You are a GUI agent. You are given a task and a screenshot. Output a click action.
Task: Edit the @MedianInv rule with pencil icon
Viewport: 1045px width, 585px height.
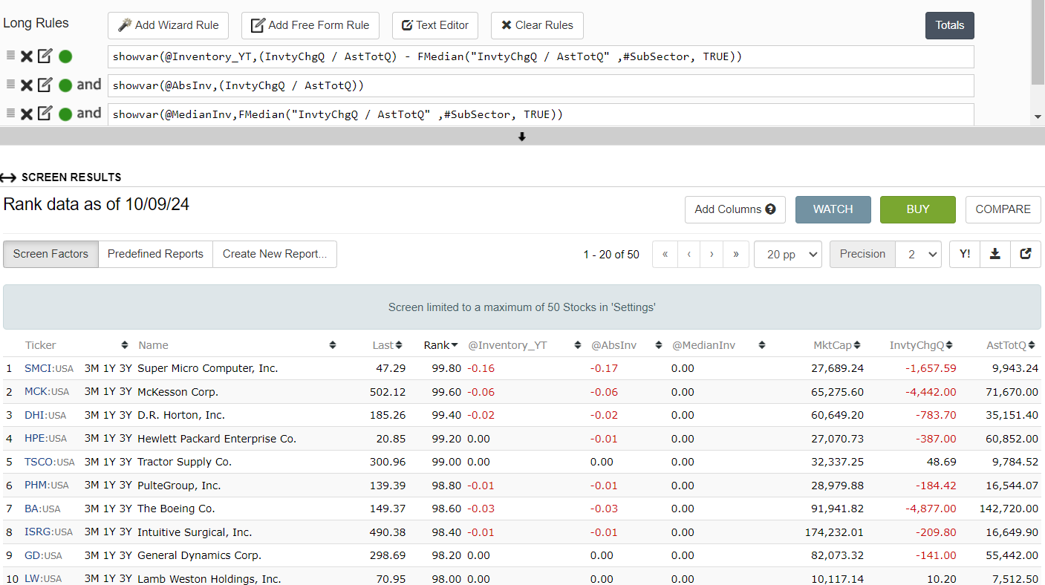click(45, 114)
